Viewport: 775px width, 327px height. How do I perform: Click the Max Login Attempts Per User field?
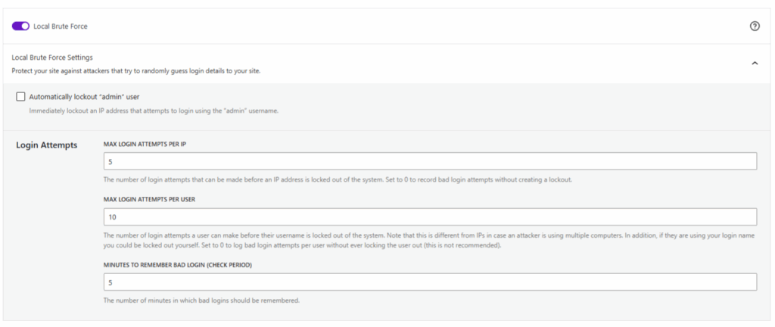(430, 216)
